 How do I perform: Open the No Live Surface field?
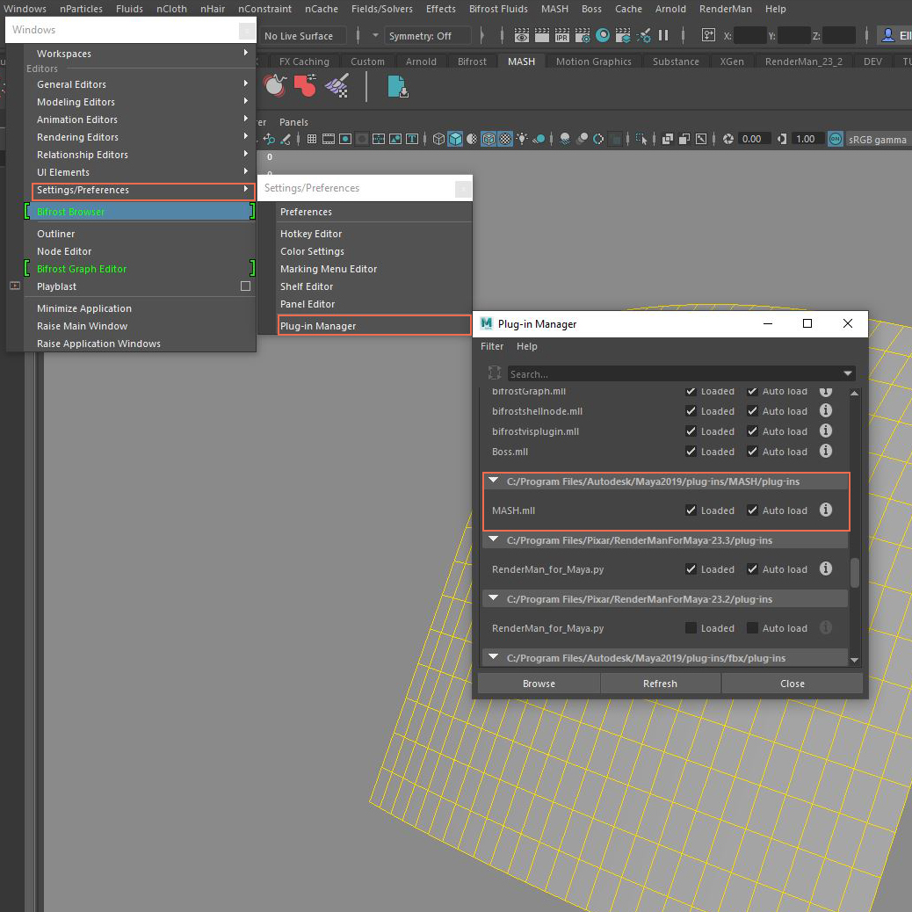coord(302,36)
